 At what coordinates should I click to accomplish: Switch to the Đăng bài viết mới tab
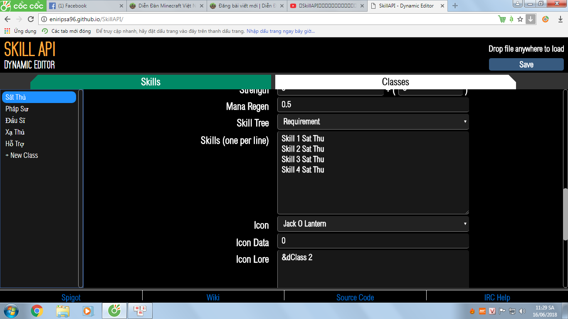click(x=246, y=6)
